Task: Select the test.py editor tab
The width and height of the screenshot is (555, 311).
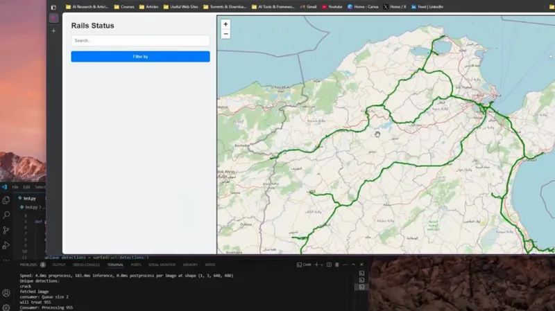Action: pyautogui.click(x=30, y=199)
